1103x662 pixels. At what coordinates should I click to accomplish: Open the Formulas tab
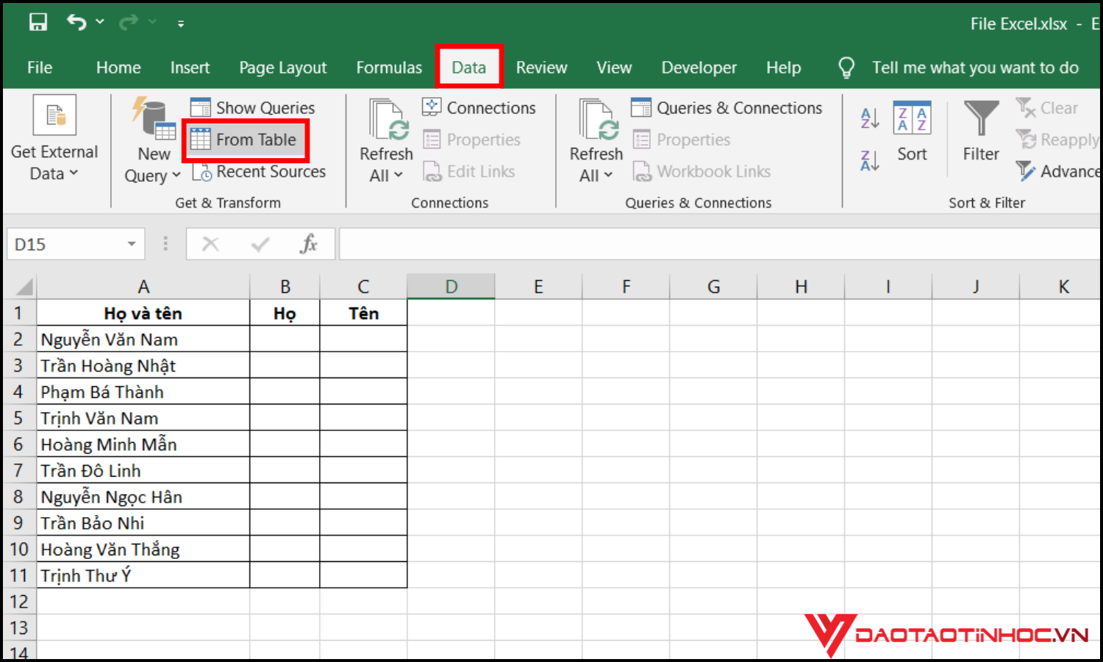(x=389, y=67)
